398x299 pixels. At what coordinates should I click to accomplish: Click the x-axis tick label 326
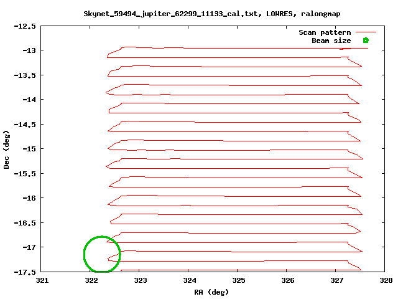click(x=288, y=280)
